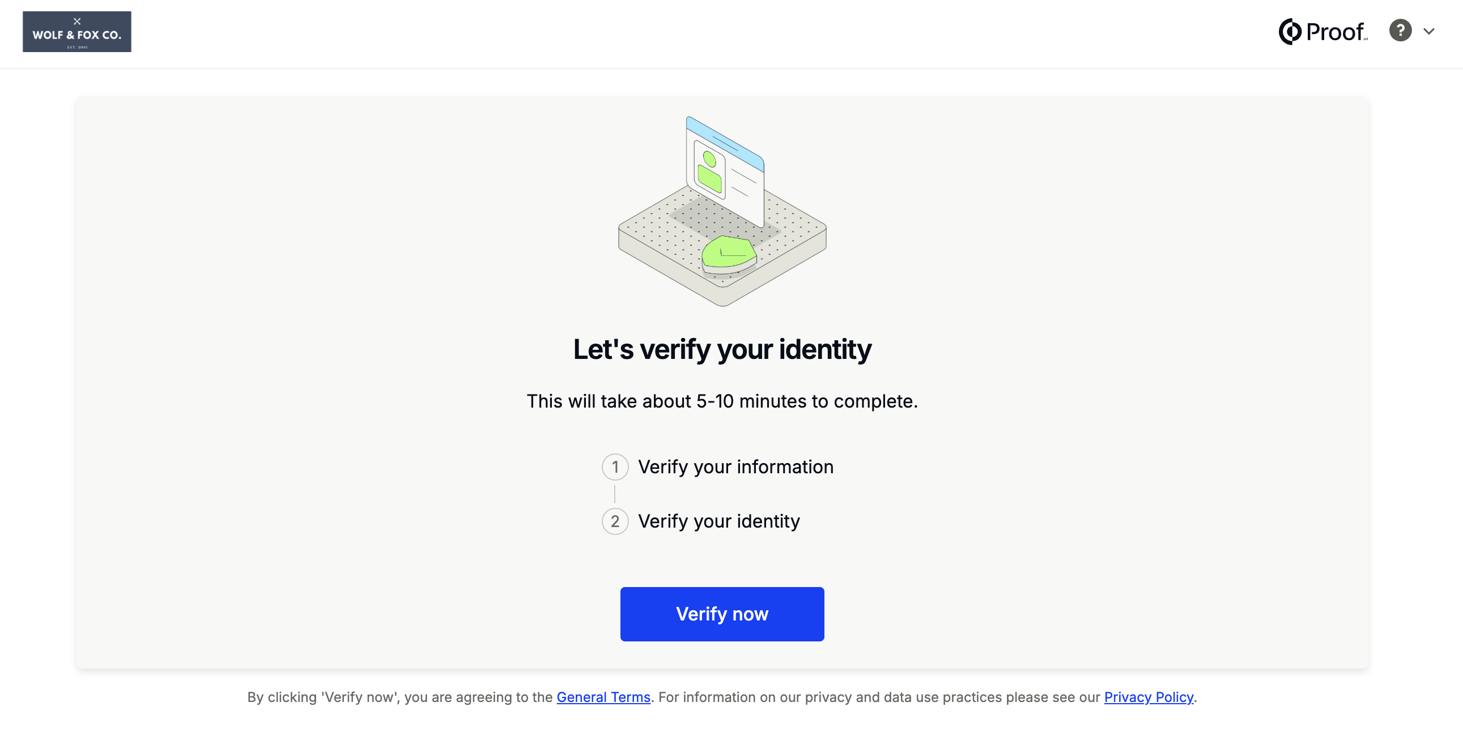The height and width of the screenshot is (745, 1463).
Task: Click the small X mark in the Wolf & Fox logo
Action: (x=77, y=21)
